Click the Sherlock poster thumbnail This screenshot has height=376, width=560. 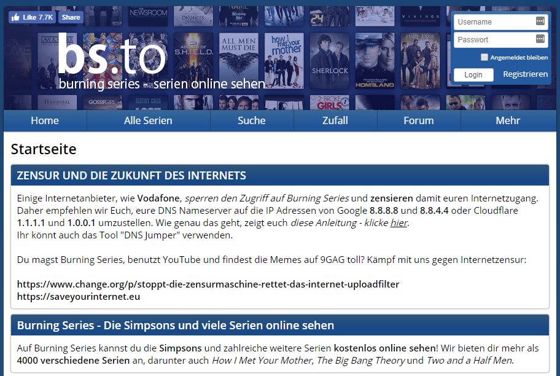(x=330, y=61)
